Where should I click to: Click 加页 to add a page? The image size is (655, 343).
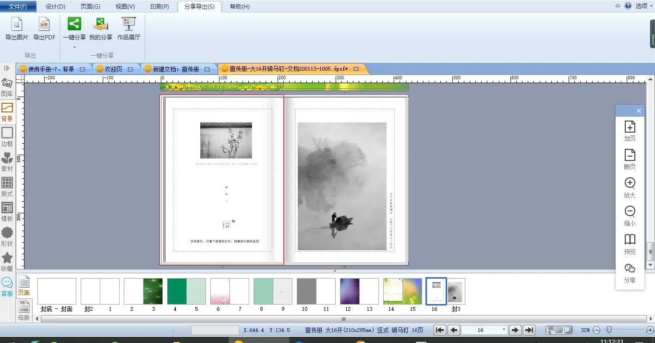(x=630, y=131)
